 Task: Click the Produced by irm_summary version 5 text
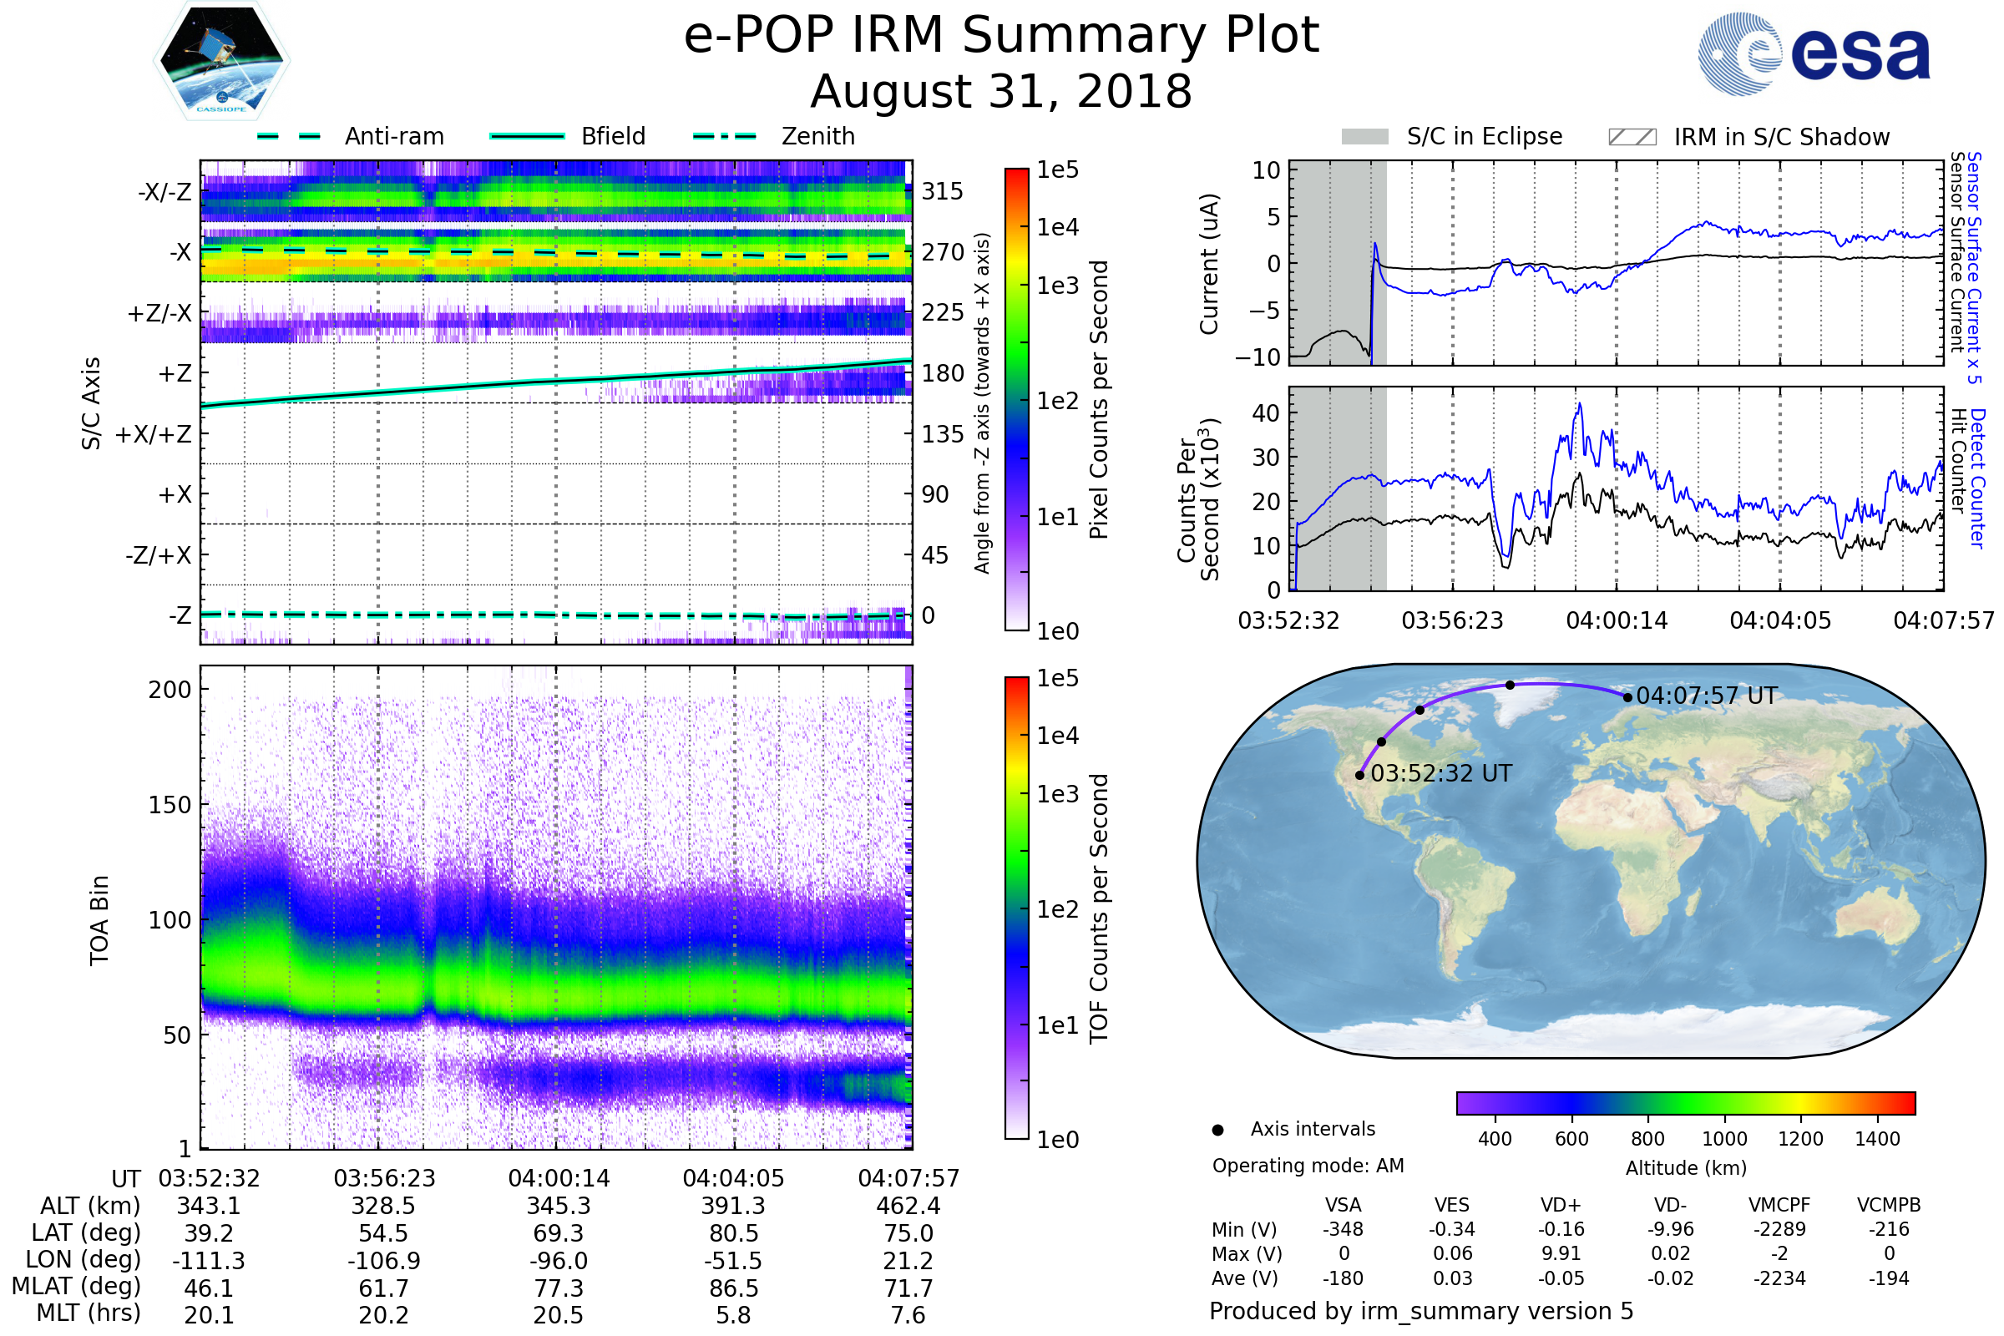pyautogui.click(x=1421, y=1311)
